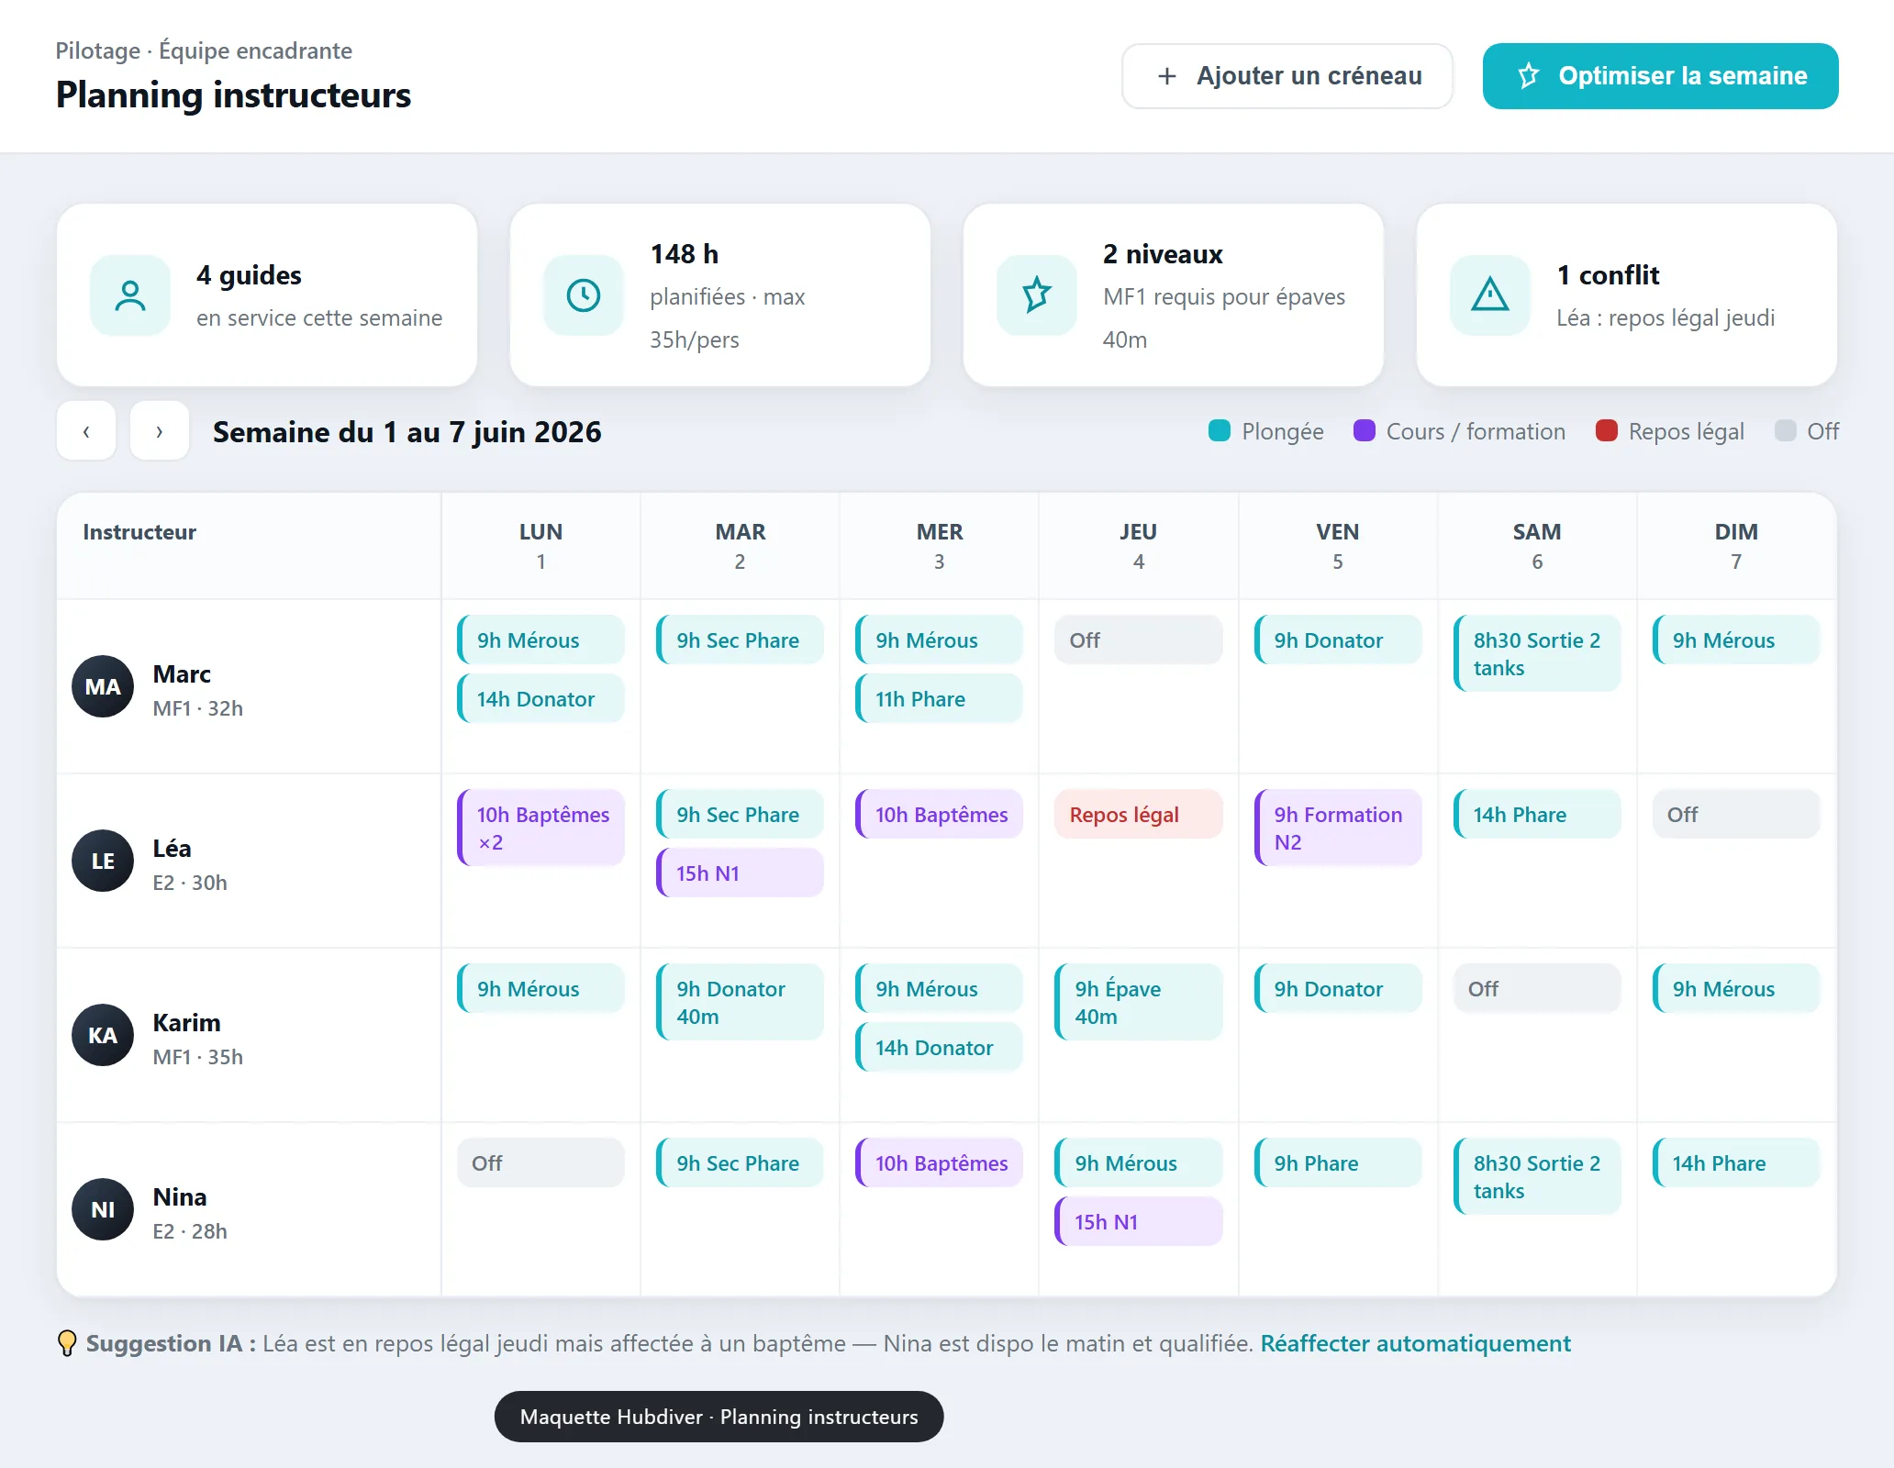Select the LUN 1 column header
The image size is (1894, 1468).
pos(540,546)
